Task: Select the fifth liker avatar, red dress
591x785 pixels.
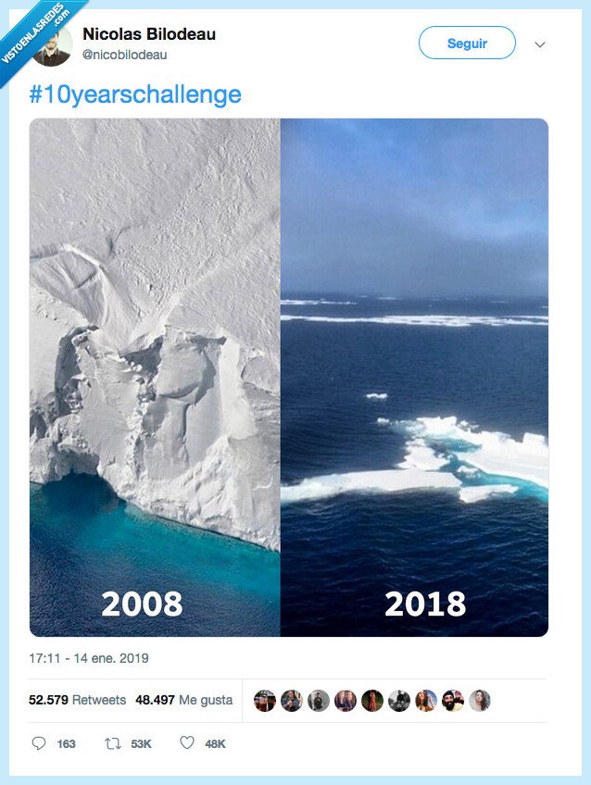Action: click(x=372, y=701)
